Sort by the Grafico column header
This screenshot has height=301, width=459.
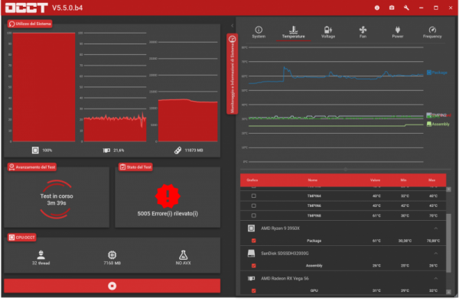pyautogui.click(x=252, y=180)
